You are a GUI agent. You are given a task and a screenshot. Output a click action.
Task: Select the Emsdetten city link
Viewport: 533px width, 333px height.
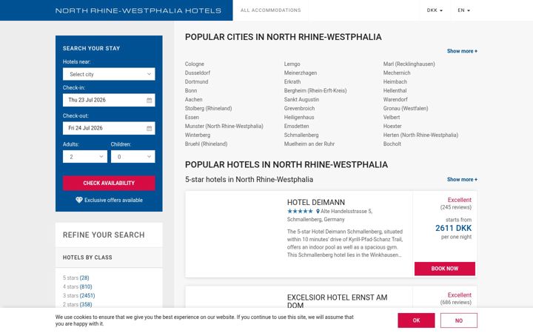click(296, 126)
